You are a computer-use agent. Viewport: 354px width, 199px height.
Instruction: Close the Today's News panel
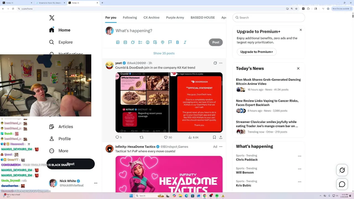(298, 68)
